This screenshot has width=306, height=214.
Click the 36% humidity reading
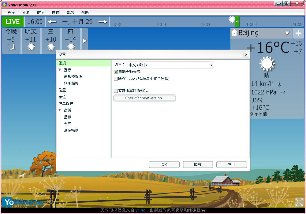click(x=257, y=100)
